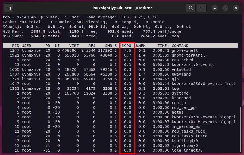
Task: Open the terminal hamburger menu
Action: point(202,8)
